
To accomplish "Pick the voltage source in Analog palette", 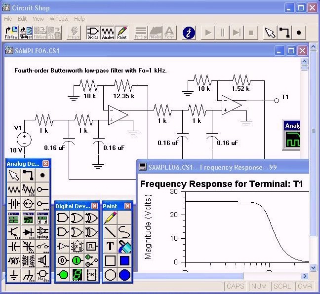I will click(x=28, y=204).
